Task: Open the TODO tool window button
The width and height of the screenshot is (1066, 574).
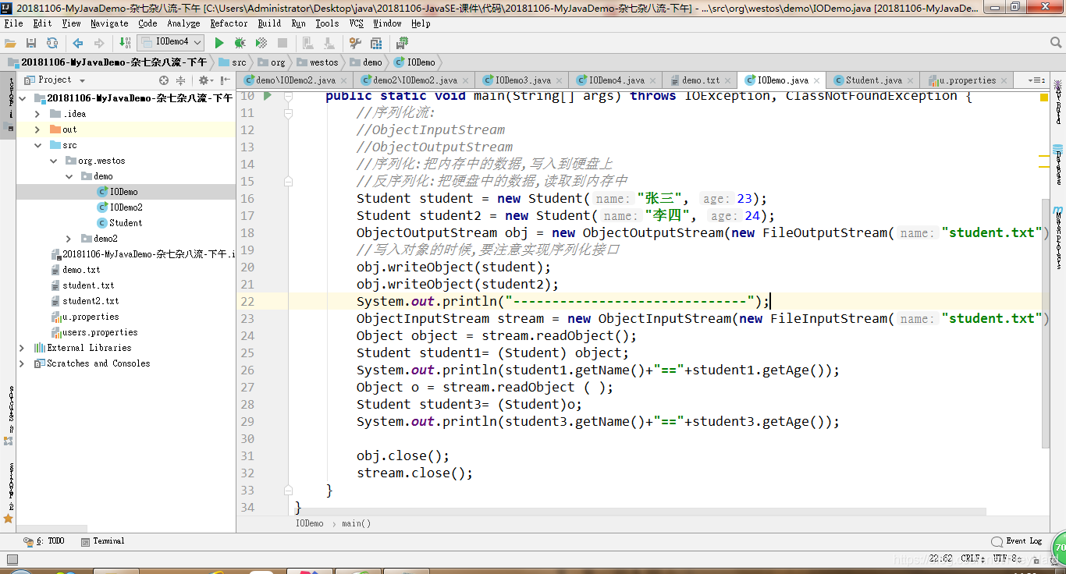Action: pyautogui.click(x=44, y=541)
